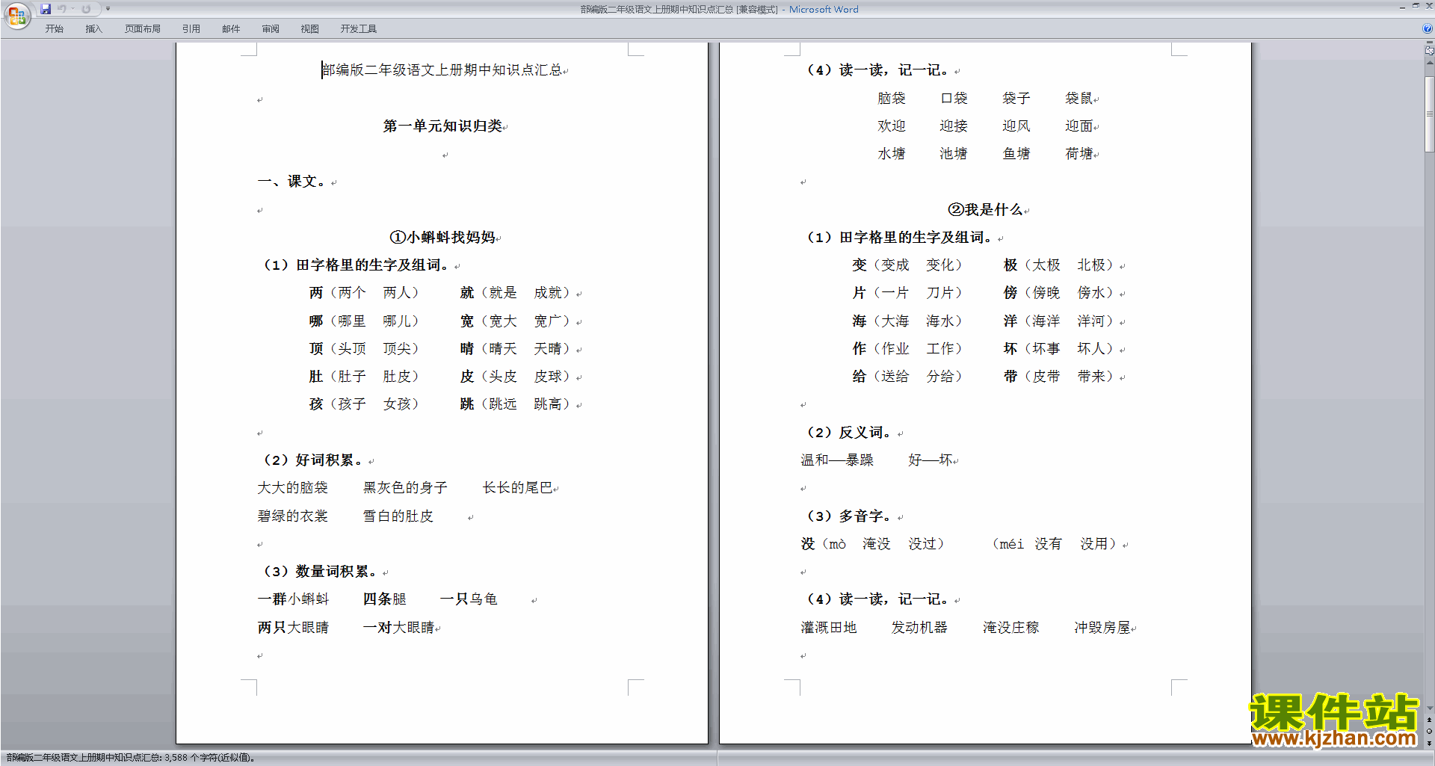Click the word 袋鼠
Viewport: 1435px width, 766px height.
coord(1079,99)
